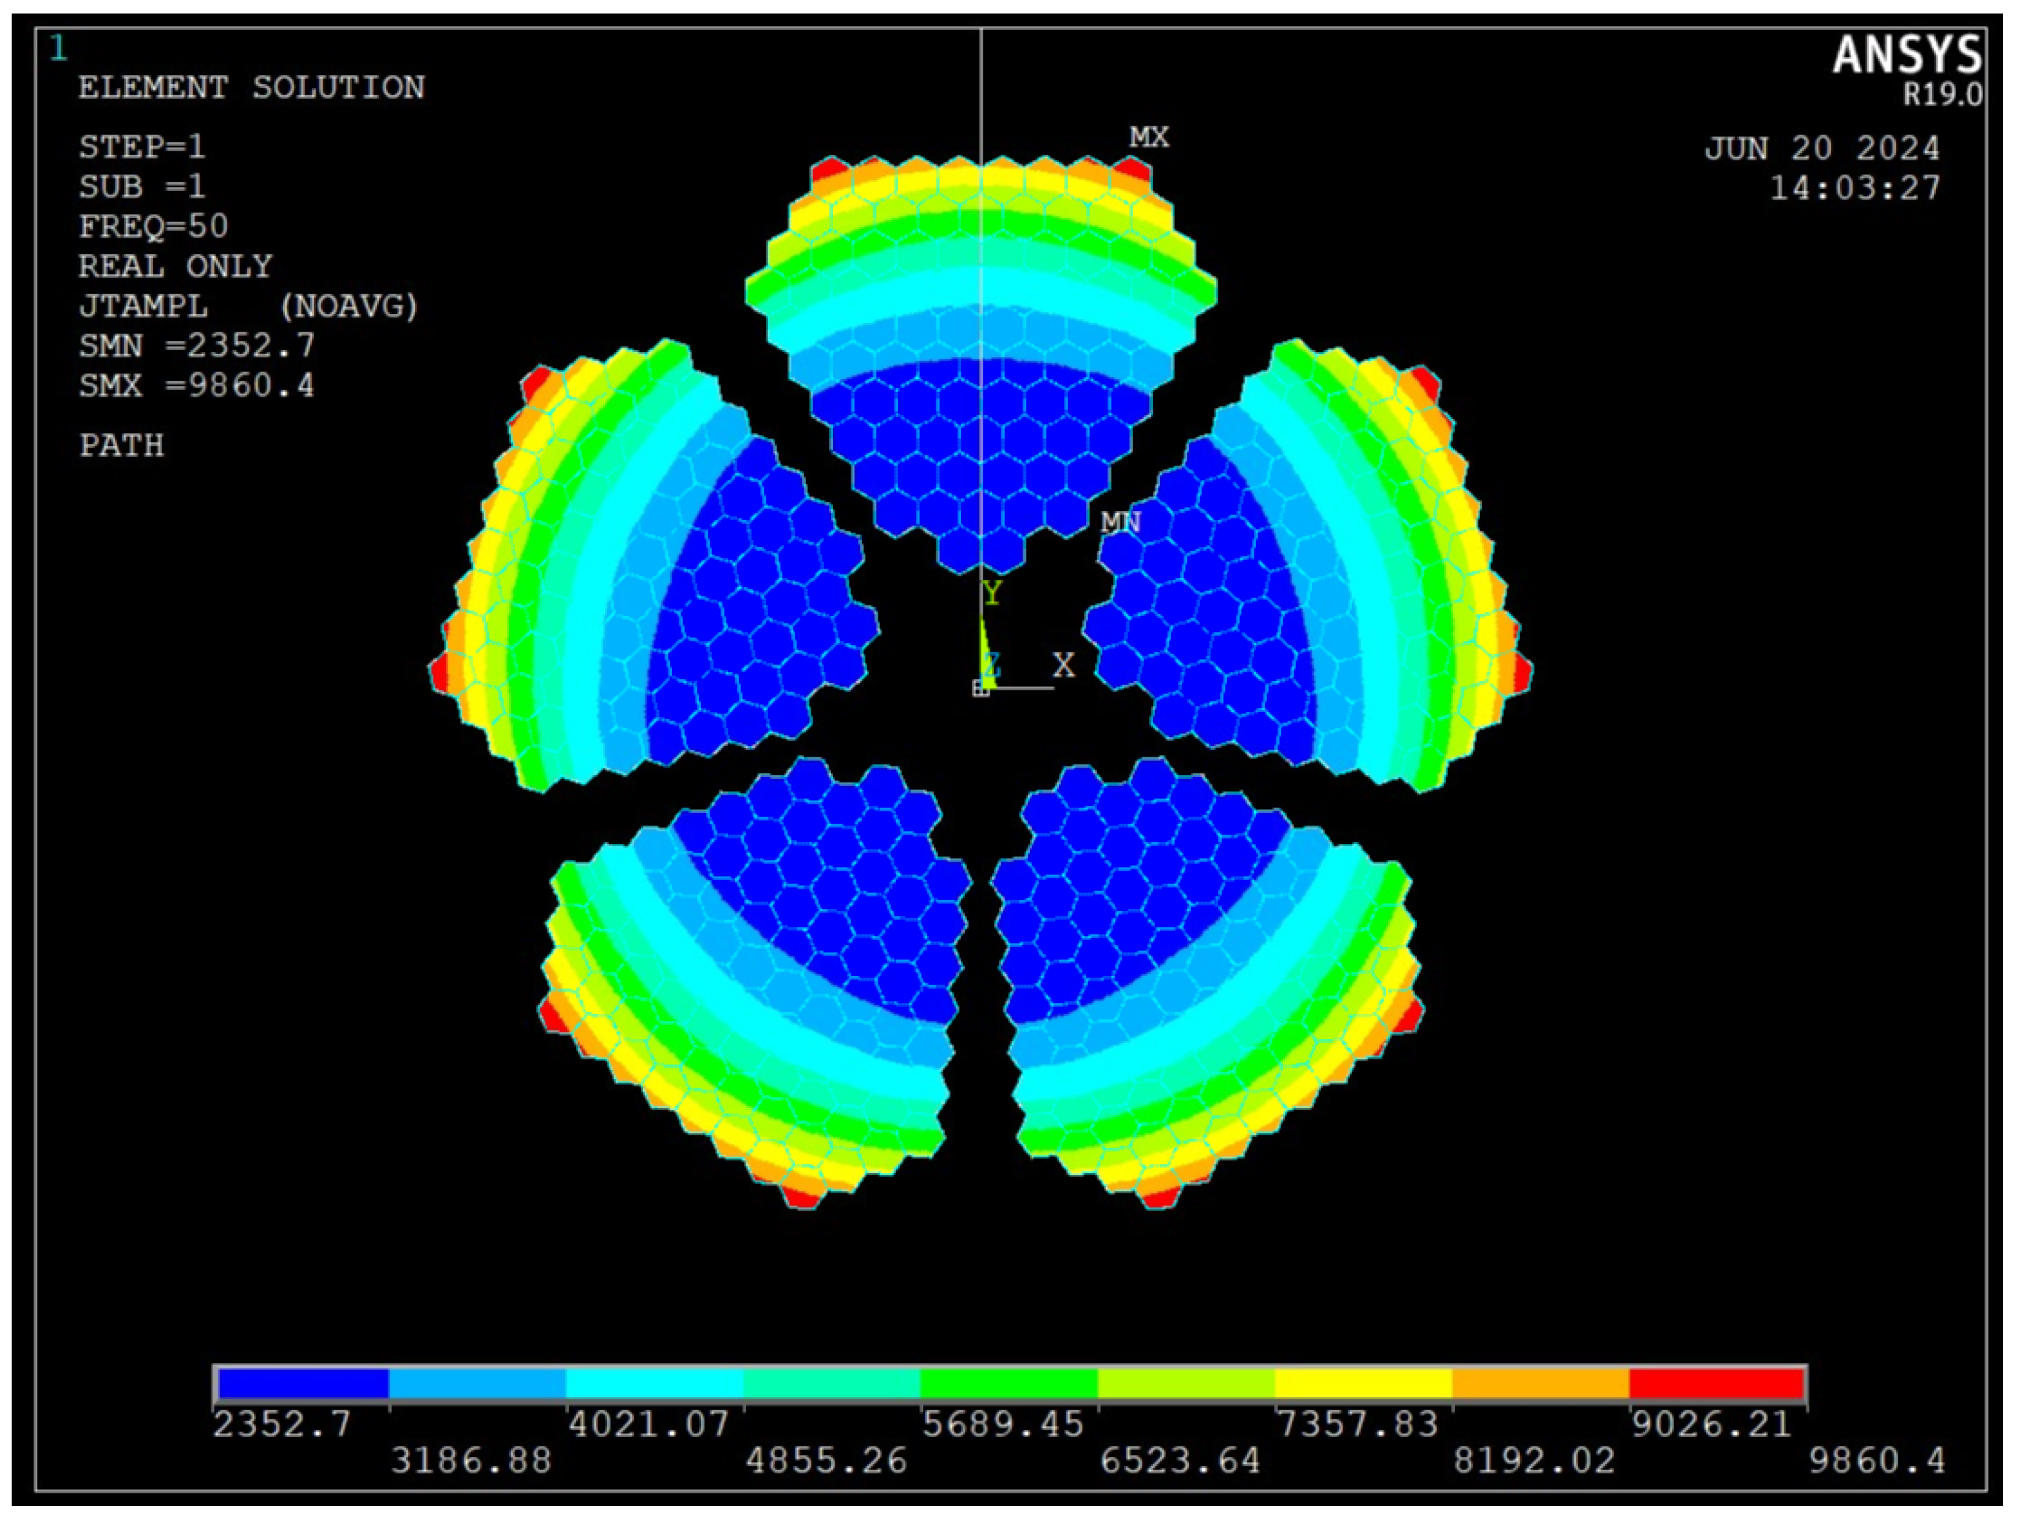The image size is (2017, 1517).
Task: Click the 9026.21 legend value
Action: tap(1712, 1424)
